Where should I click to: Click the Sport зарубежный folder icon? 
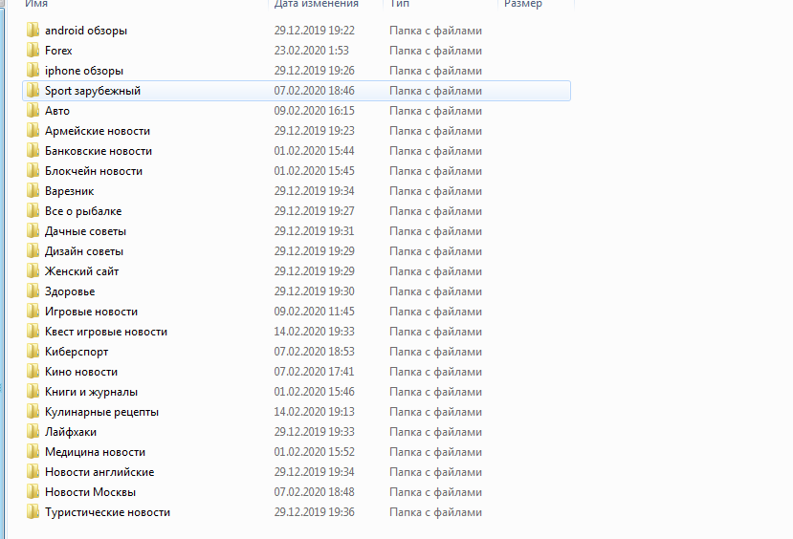[x=33, y=91]
